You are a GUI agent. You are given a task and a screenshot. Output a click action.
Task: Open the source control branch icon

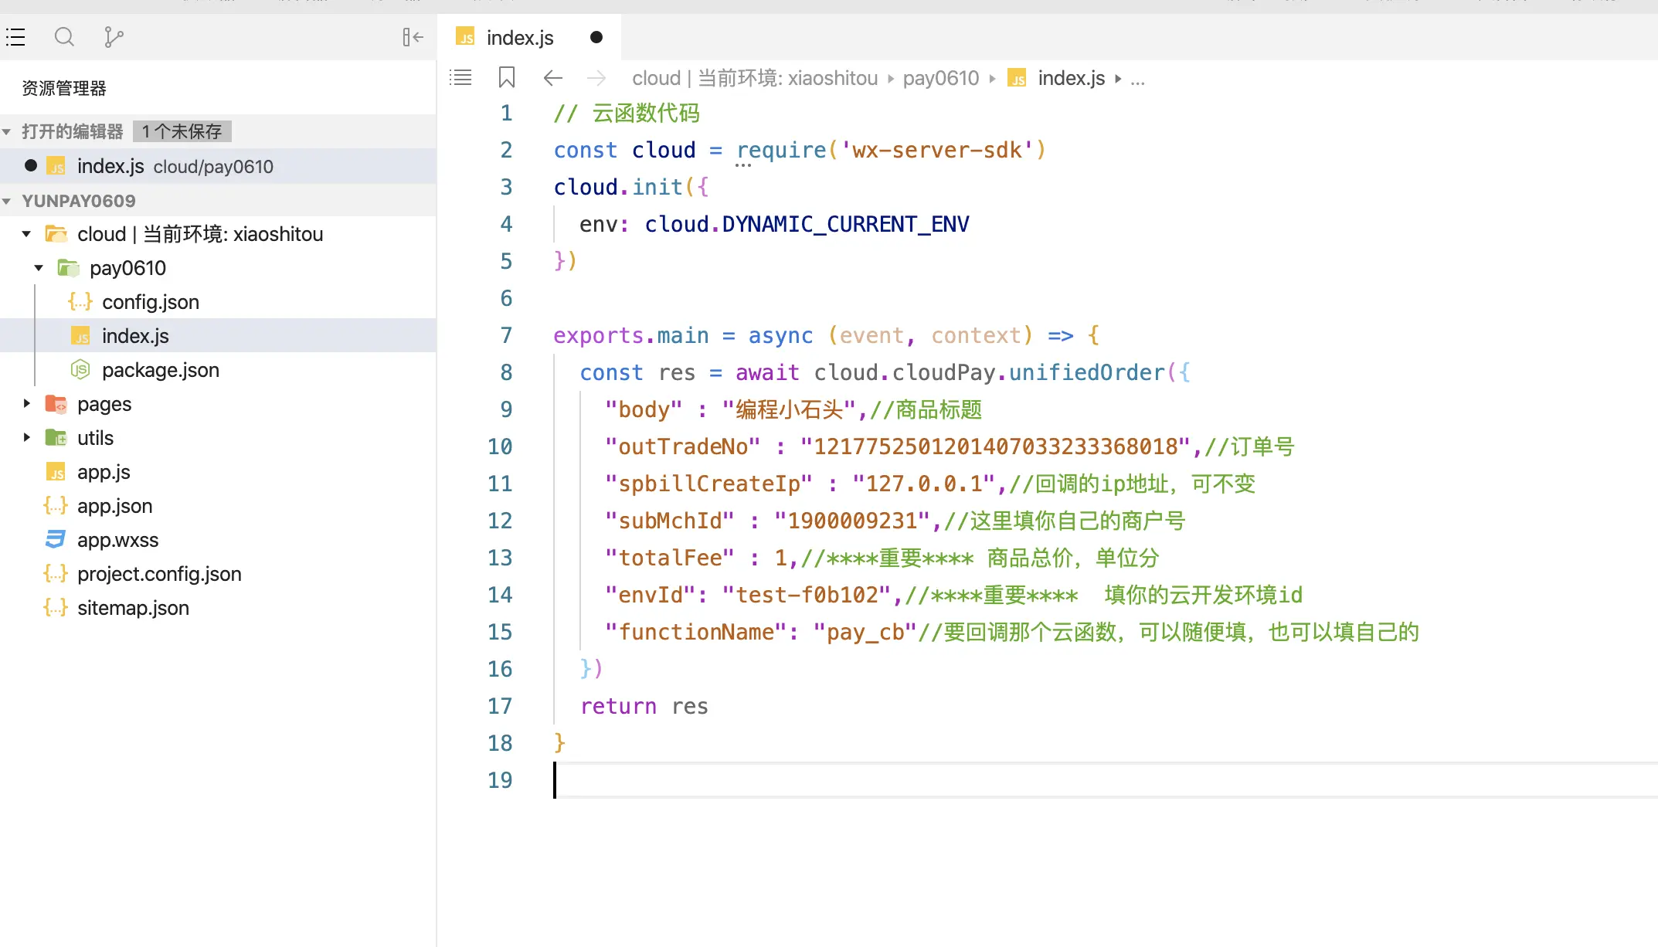tap(114, 37)
